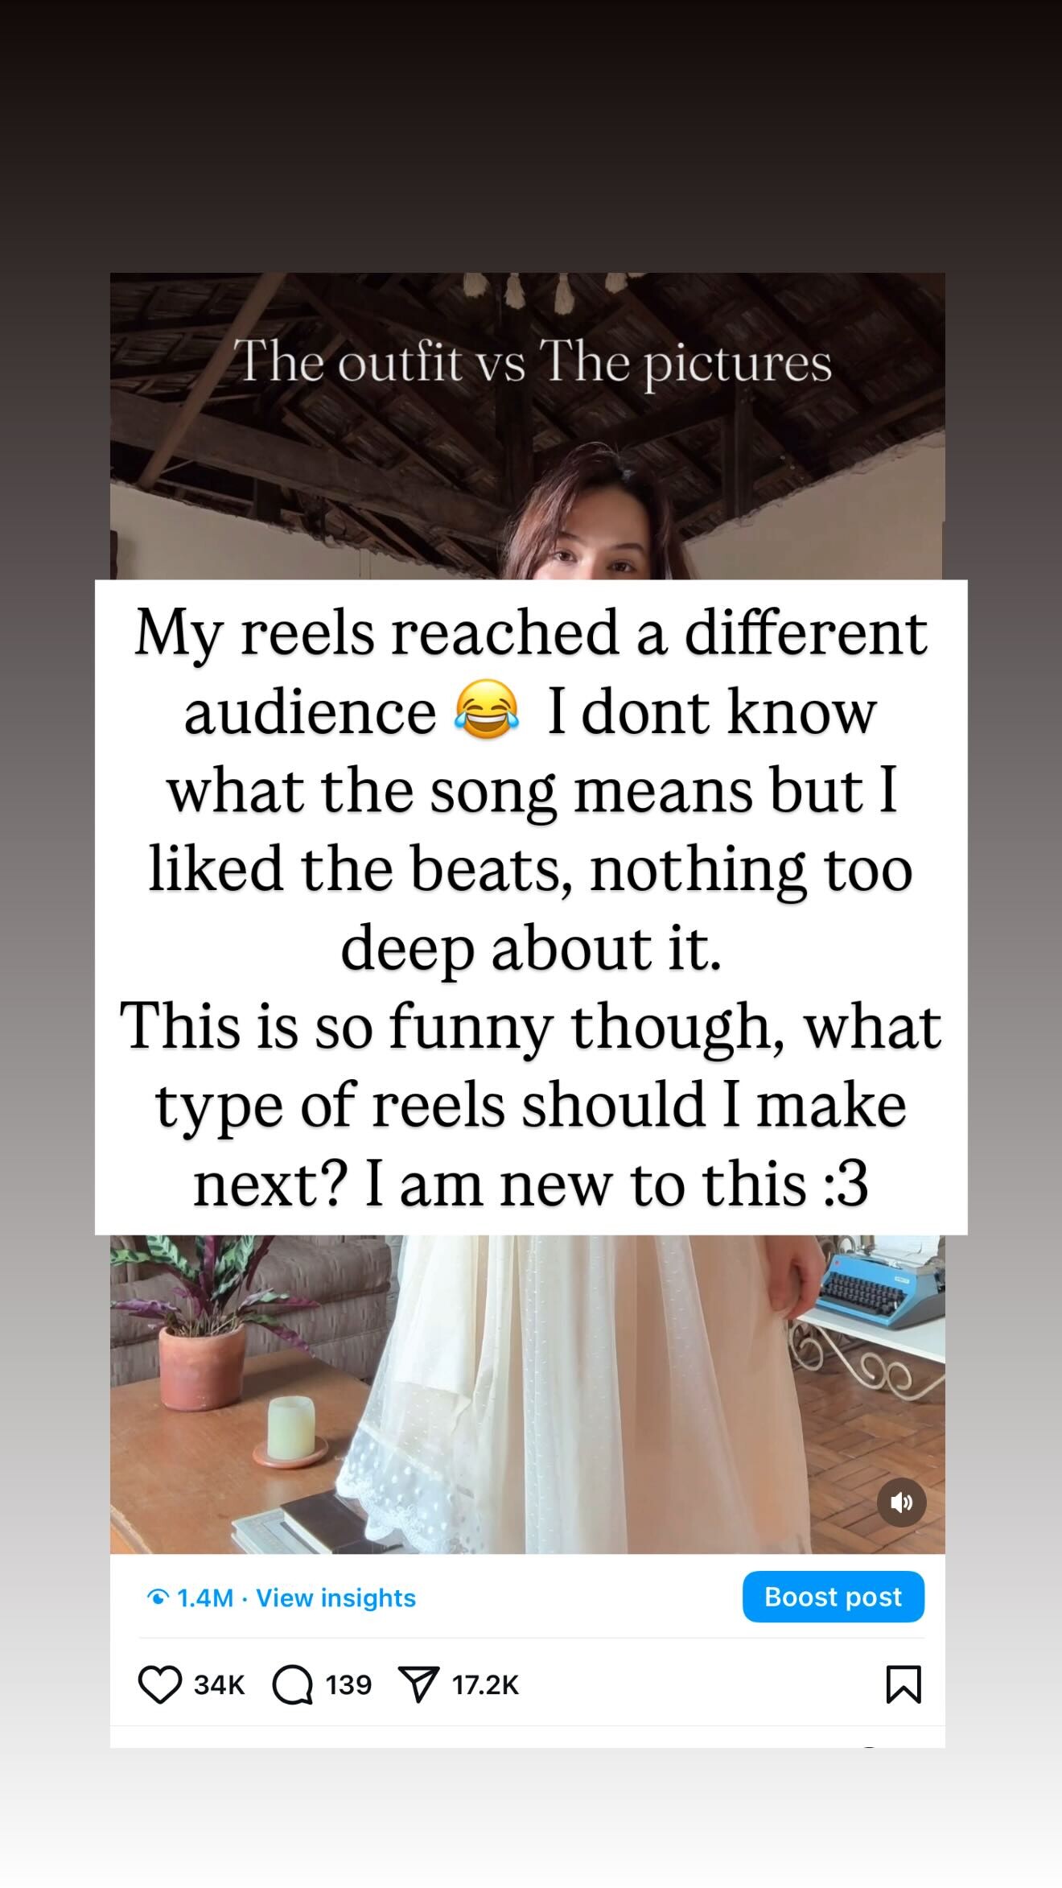1062x1888 pixels.
Task: Like the reel with the heart icon
Action: [159, 1684]
